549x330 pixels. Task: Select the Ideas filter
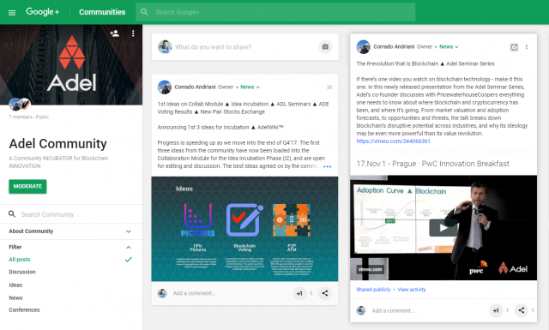(x=15, y=285)
